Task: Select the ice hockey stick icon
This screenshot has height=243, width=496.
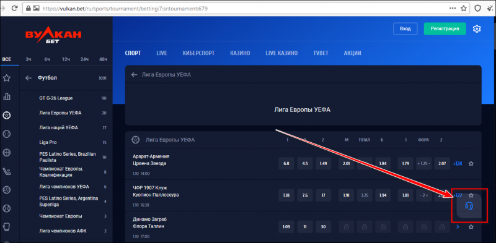Action: (x=7, y=171)
